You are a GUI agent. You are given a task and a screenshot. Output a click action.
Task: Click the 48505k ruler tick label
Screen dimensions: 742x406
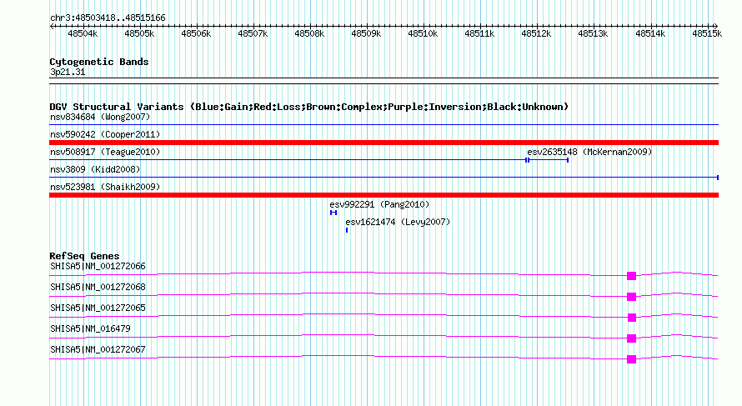[x=139, y=33]
